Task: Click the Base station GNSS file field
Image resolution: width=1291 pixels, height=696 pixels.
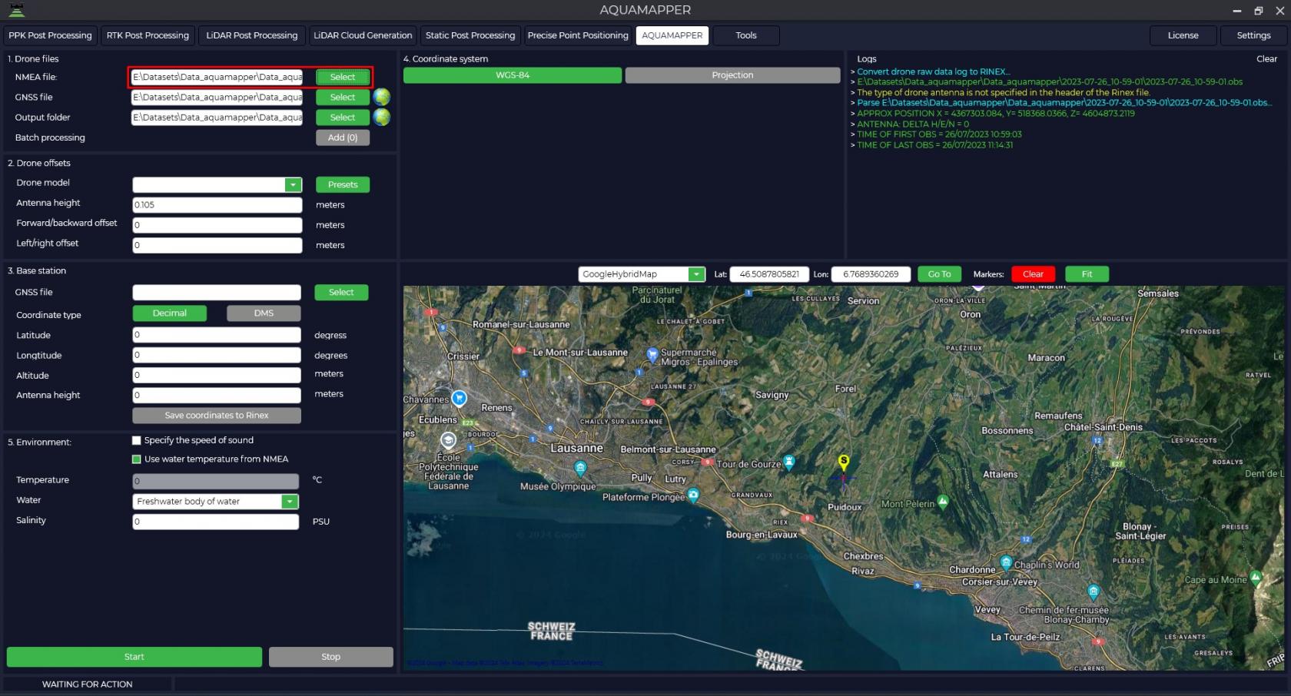Action: point(217,293)
